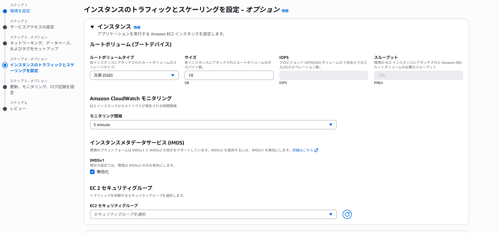Click 情報 link beside インスタンス heading
This screenshot has width=498, height=233.
[137, 28]
